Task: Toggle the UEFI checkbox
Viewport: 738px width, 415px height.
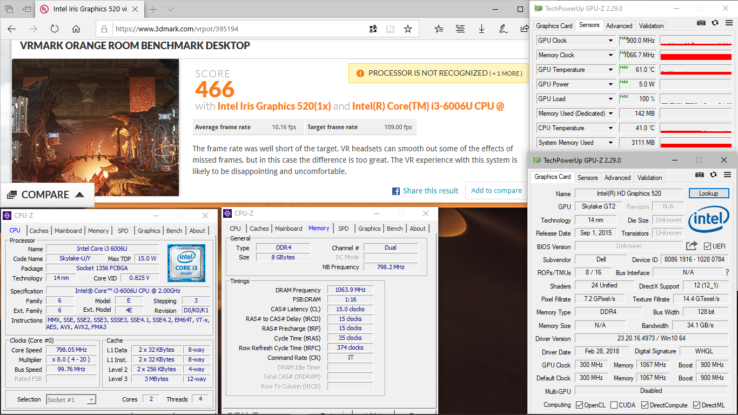Action: (x=707, y=246)
